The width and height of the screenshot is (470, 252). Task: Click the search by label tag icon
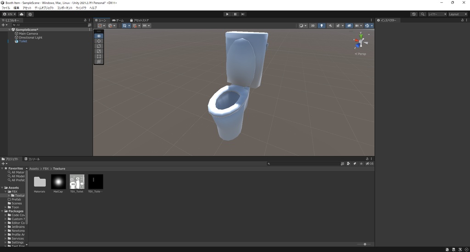pyautogui.click(x=355, y=164)
